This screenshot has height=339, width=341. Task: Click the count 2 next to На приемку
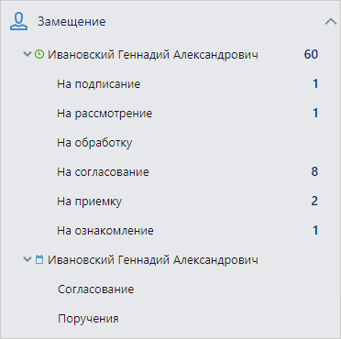coord(314,201)
